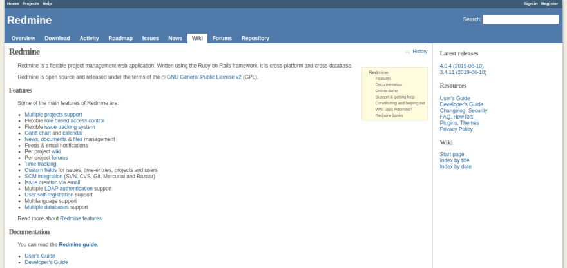Viewport: 567px width, 268px height.
Task: Go to the wiki Start page
Action: tap(452, 154)
